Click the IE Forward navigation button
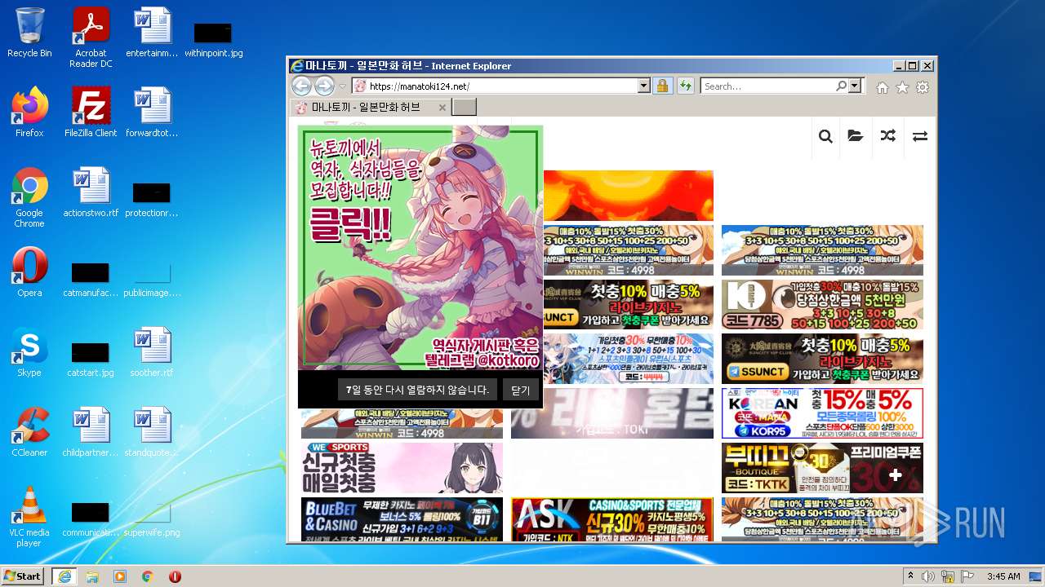 point(324,86)
